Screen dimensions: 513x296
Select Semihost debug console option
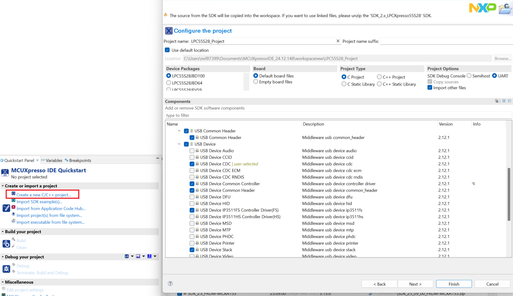click(469, 76)
